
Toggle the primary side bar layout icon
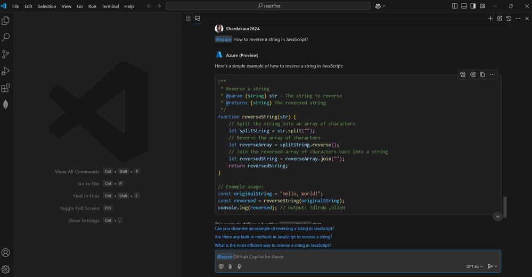pyautogui.click(x=455, y=6)
